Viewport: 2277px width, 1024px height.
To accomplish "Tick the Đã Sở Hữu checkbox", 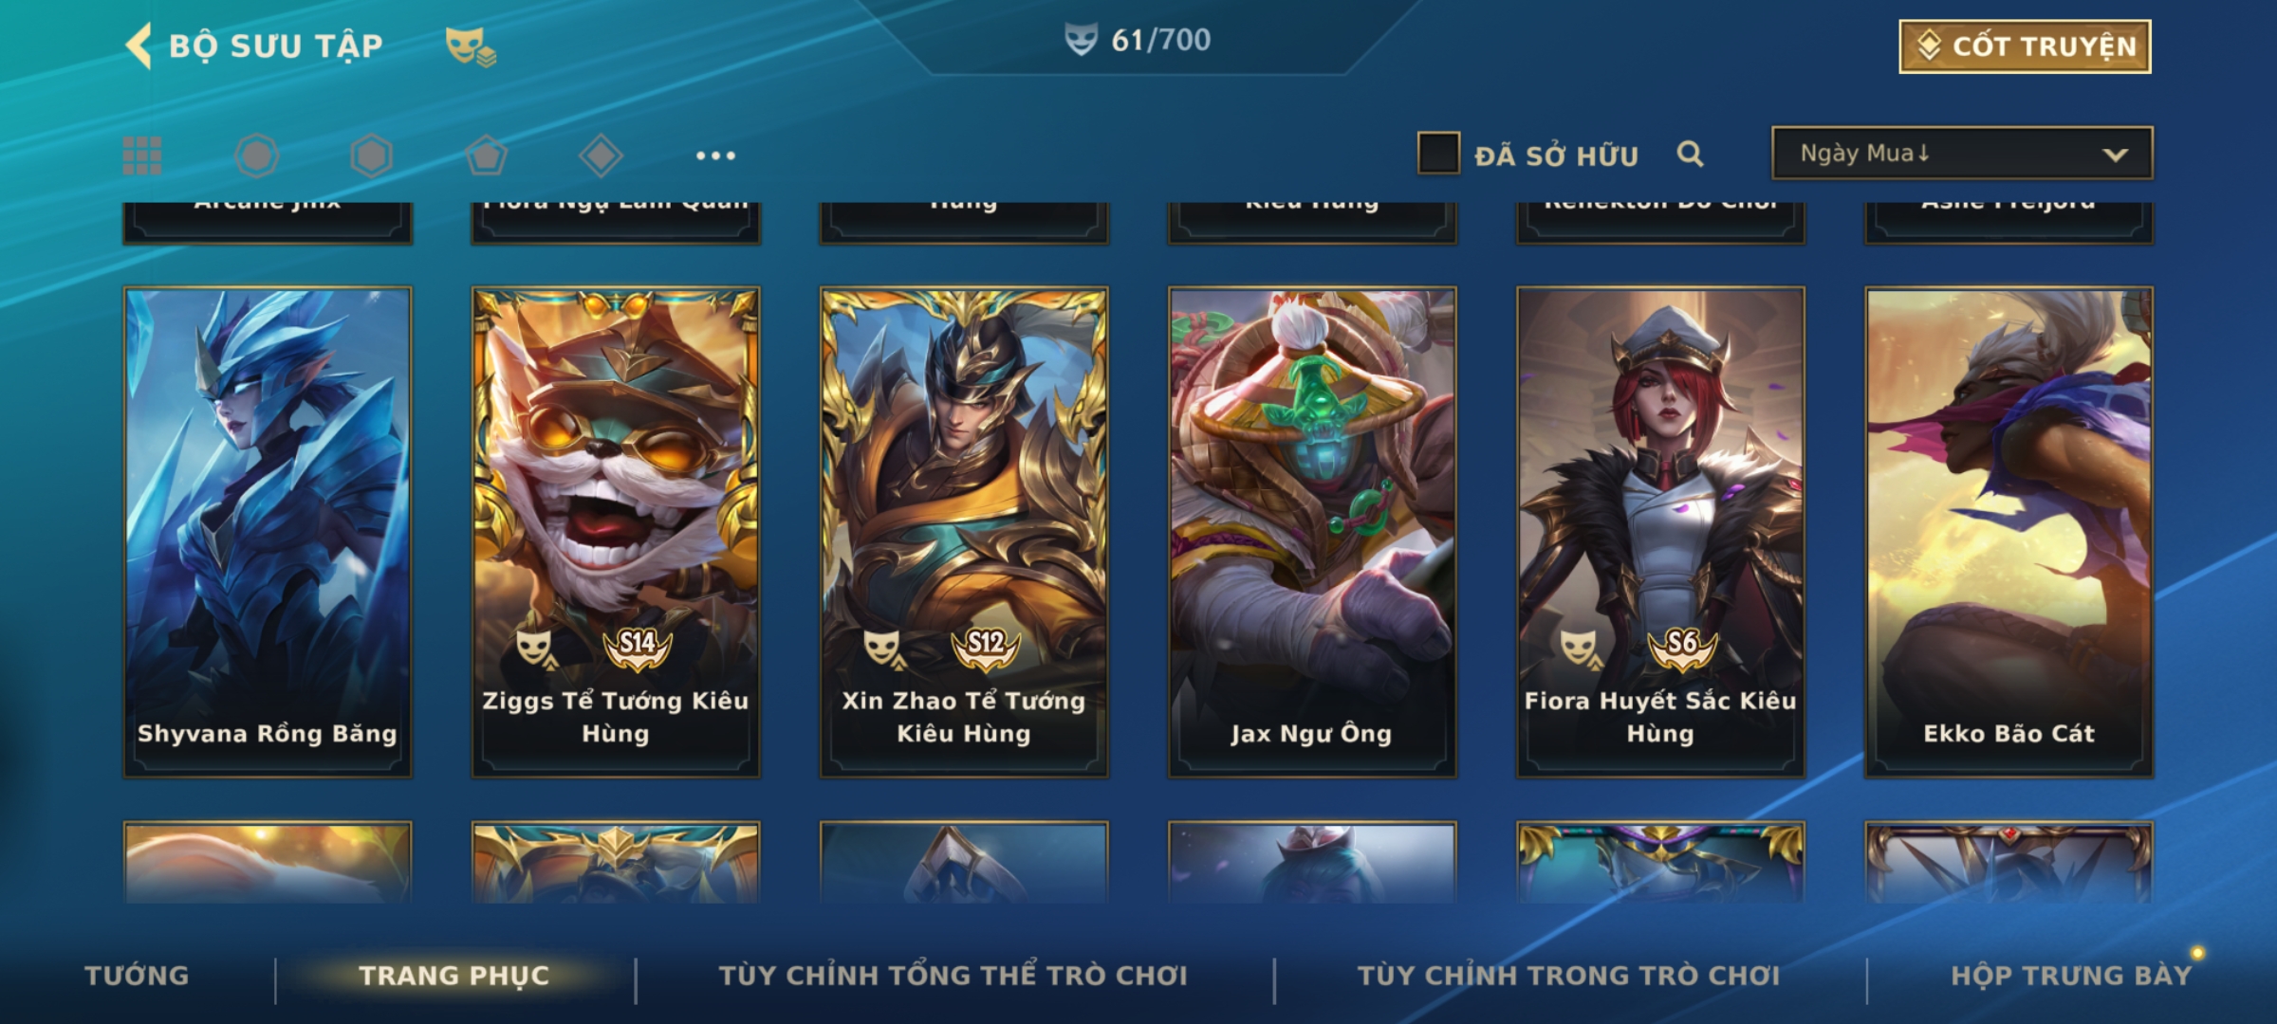I will pyautogui.click(x=1438, y=153).
